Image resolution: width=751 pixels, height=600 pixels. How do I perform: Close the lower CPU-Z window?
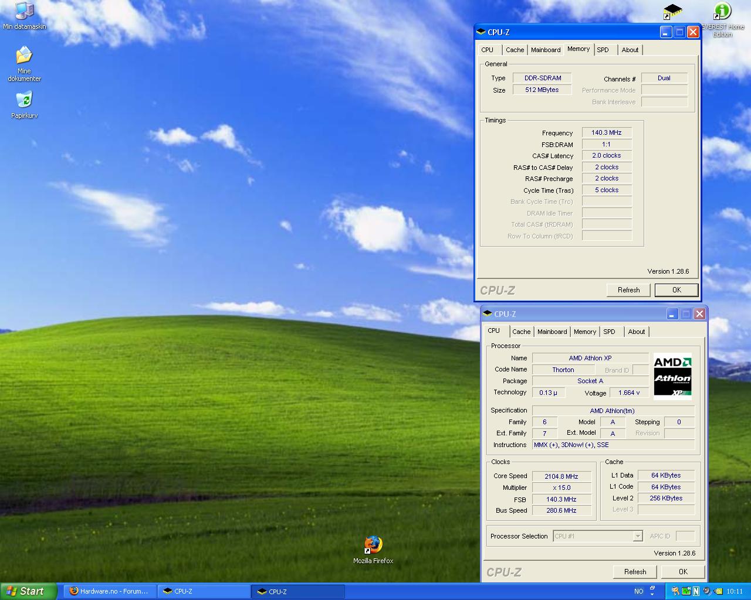699,314
